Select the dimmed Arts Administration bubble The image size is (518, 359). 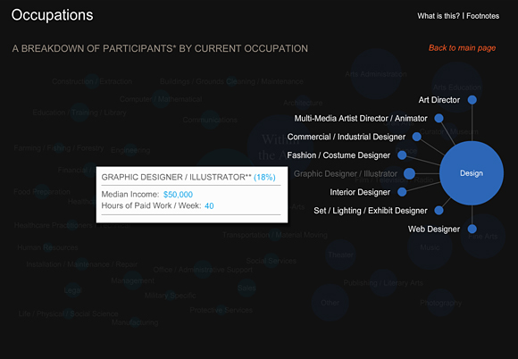pyautogui.click(x=376, y=74)
